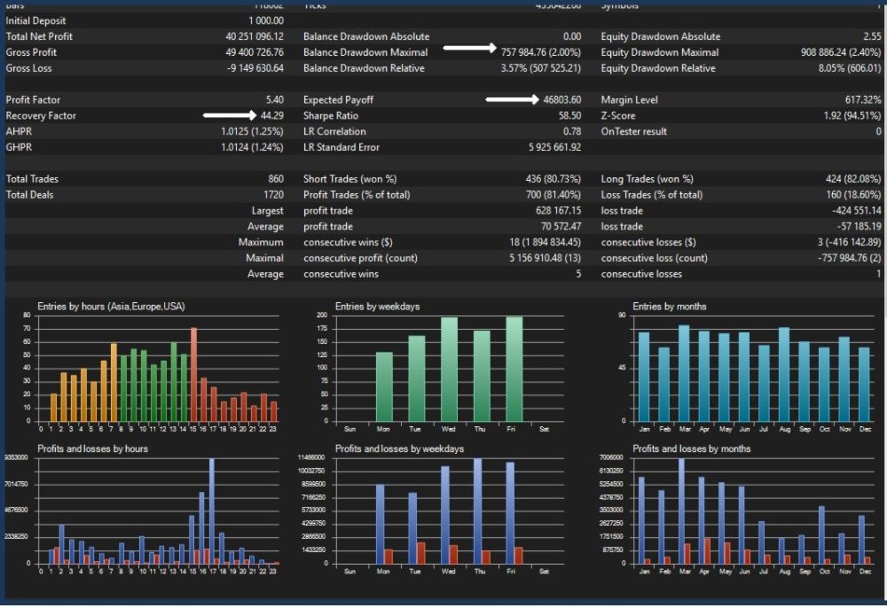Select the Total Trades value 860

[276, 178]
